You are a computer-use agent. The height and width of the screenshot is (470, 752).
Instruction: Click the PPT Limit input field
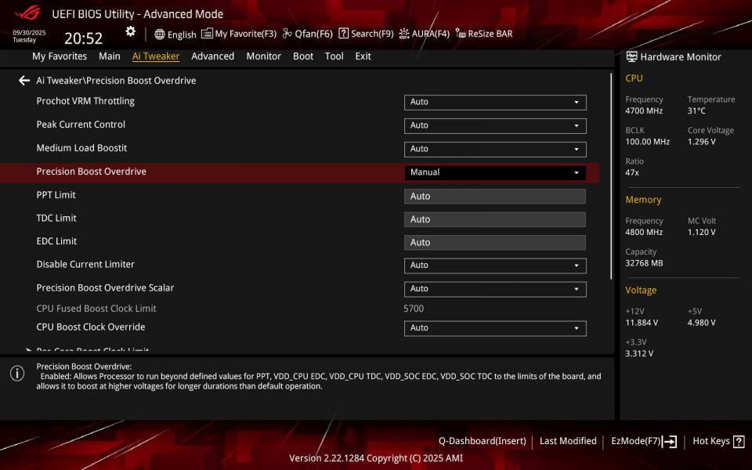(495, 195)
